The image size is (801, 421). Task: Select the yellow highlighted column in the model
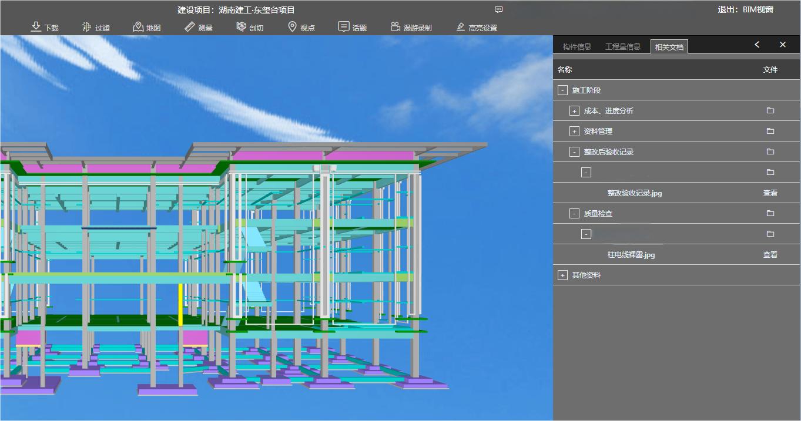coord(180,304)
